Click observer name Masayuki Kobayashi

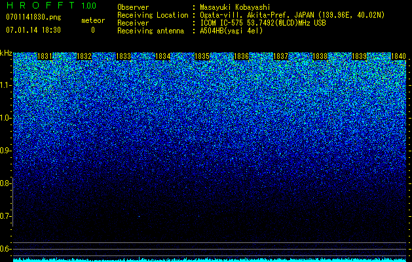point(235,7)
